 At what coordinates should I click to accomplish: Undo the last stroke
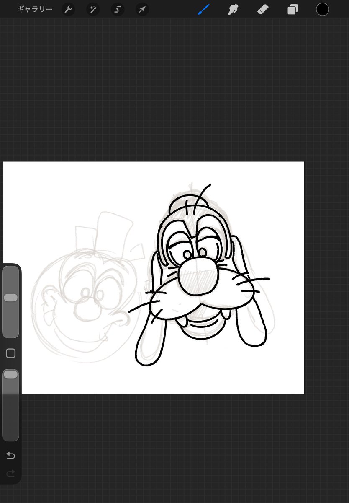pos(10,456)
